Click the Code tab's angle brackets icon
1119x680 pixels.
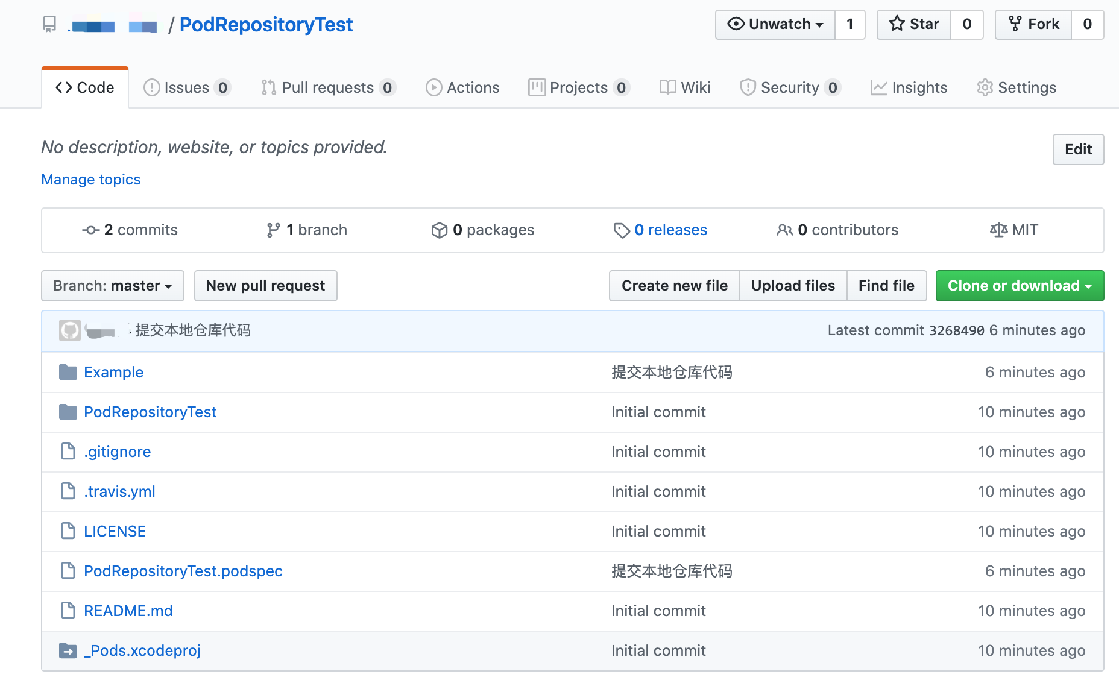[64, 87]
